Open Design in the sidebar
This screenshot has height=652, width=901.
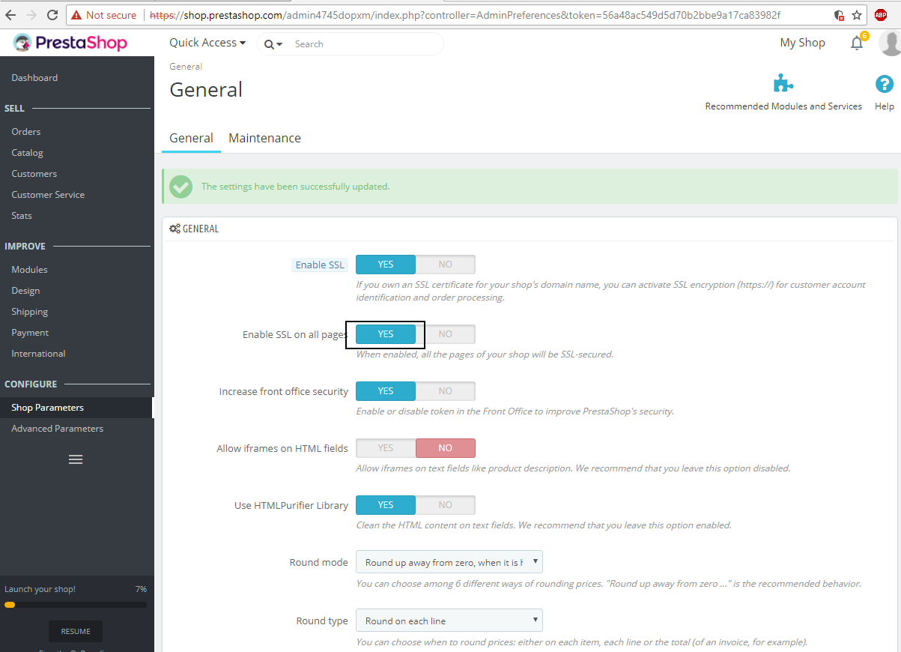coord(25,291)
